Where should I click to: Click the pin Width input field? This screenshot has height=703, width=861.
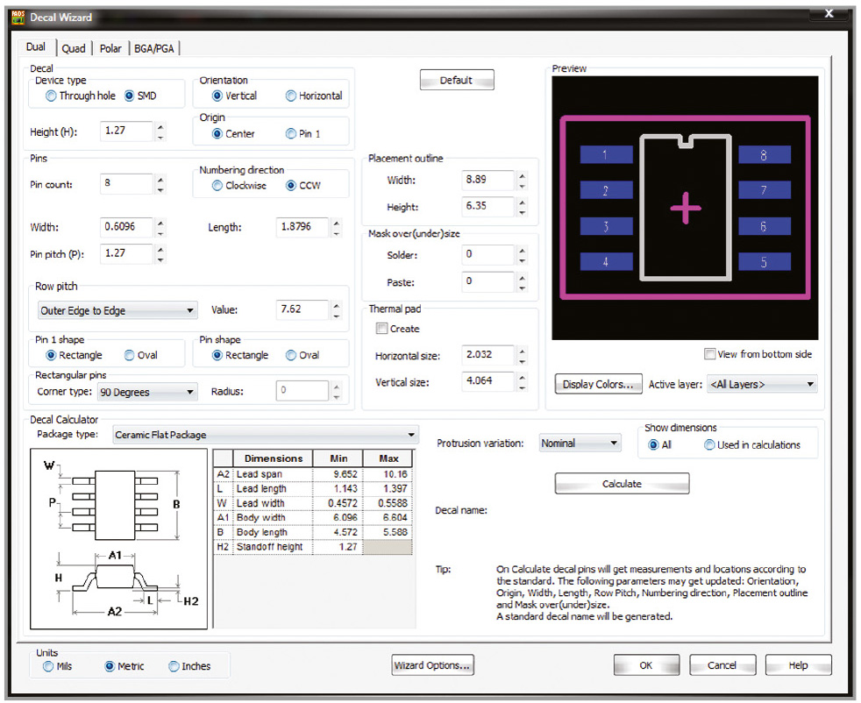pyautogui.click(x=126, y=228)
